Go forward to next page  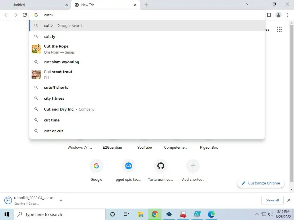click(x=16, y=15)
